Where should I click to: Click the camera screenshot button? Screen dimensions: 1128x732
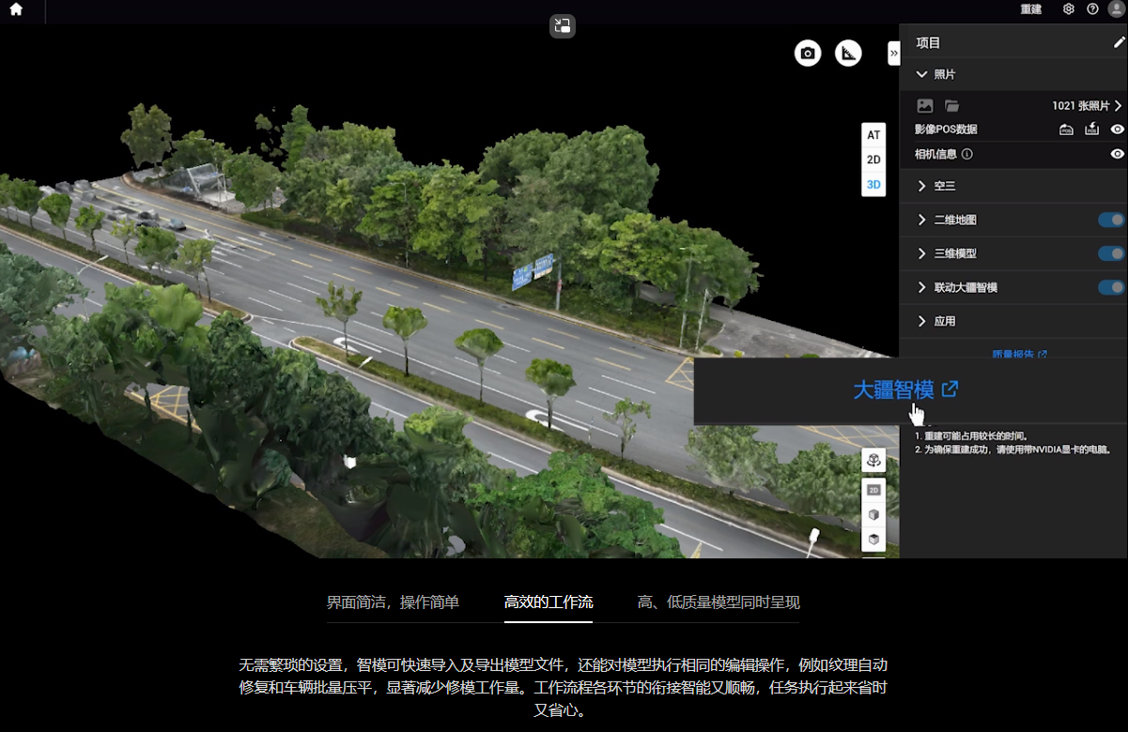point(808,53)
